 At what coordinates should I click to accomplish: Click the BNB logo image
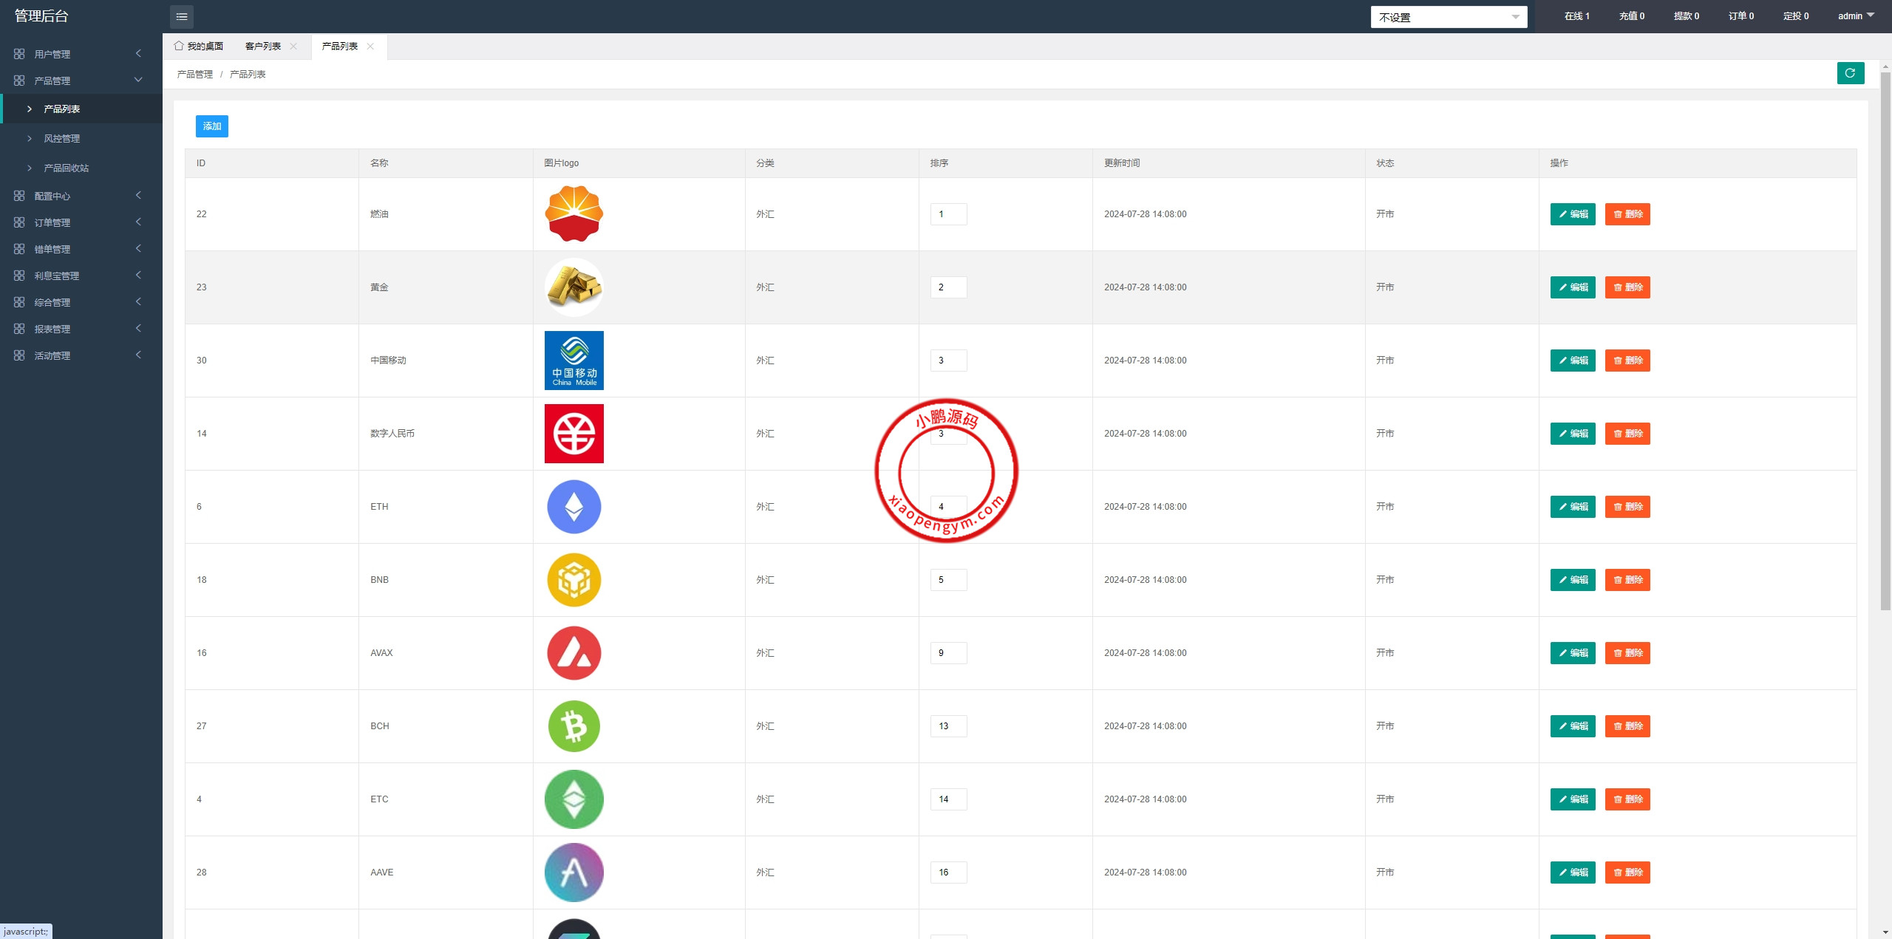(x=574, y=580)
